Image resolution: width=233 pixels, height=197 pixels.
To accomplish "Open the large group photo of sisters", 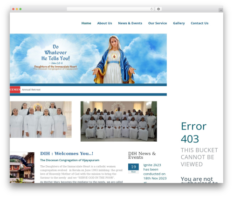I will pyautogui.click(x=119, y=121).
